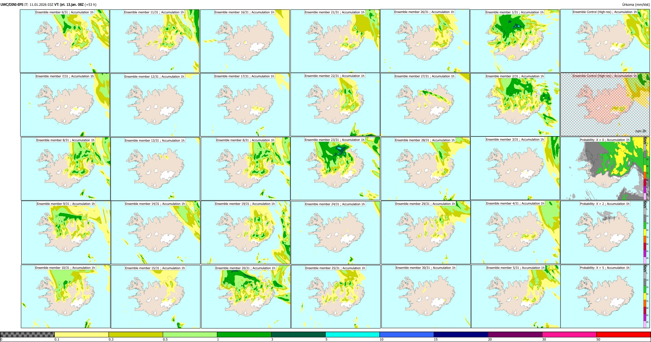Viewport: 651px width, 342px height.
Task: Pick the cyan 5–10 legend swatch
Action: click(x=353, y=334)
